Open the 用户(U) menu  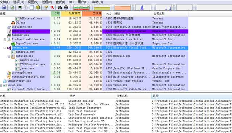point(83,2)
